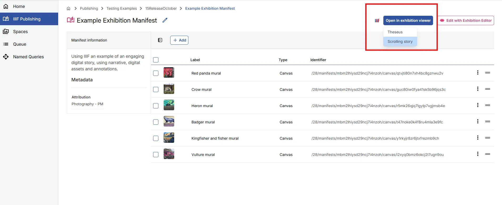The image size is (502, 205).
Task: Click the Badger mural thumbnail
Action: pyautogui.click(x=169, y=121)
